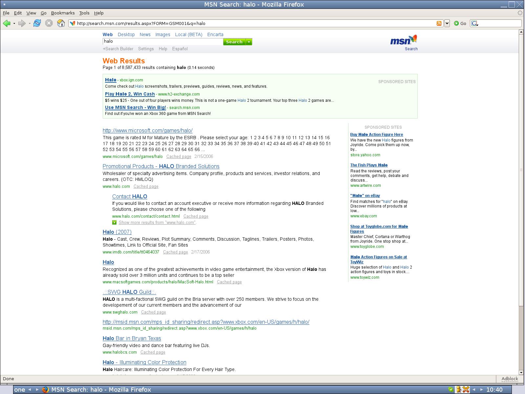Click the Adblock status bar label
The image size is (525, 394).
pyautogui.click(x=510, y=379)
